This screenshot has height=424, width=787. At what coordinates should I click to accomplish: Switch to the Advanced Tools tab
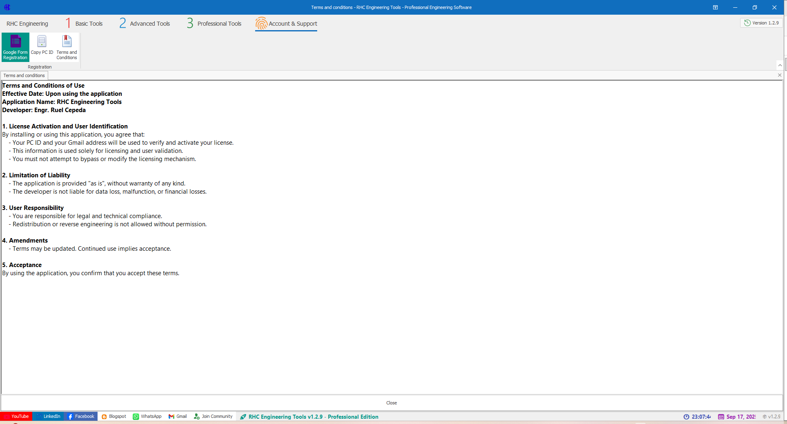(x=145, y=24)
